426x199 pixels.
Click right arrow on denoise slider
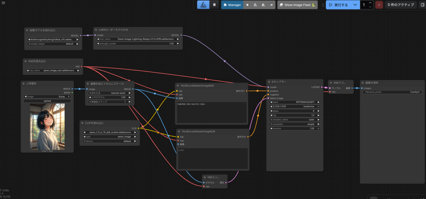pyautogui.click(x=319, y=128)
